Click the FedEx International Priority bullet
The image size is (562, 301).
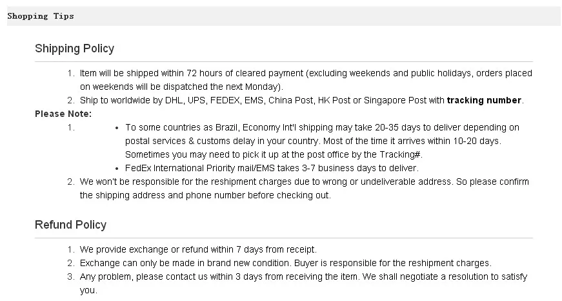(x=272, y=168)
